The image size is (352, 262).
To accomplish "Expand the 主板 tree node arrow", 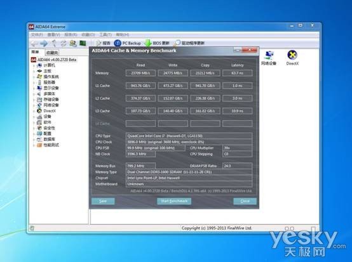I will coord(34,71).
